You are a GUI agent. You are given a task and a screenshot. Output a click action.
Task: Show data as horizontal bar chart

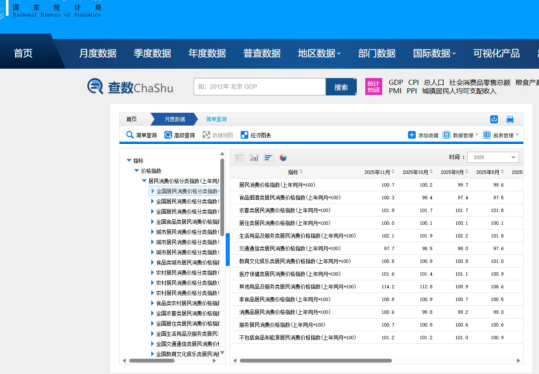point(269,158)
